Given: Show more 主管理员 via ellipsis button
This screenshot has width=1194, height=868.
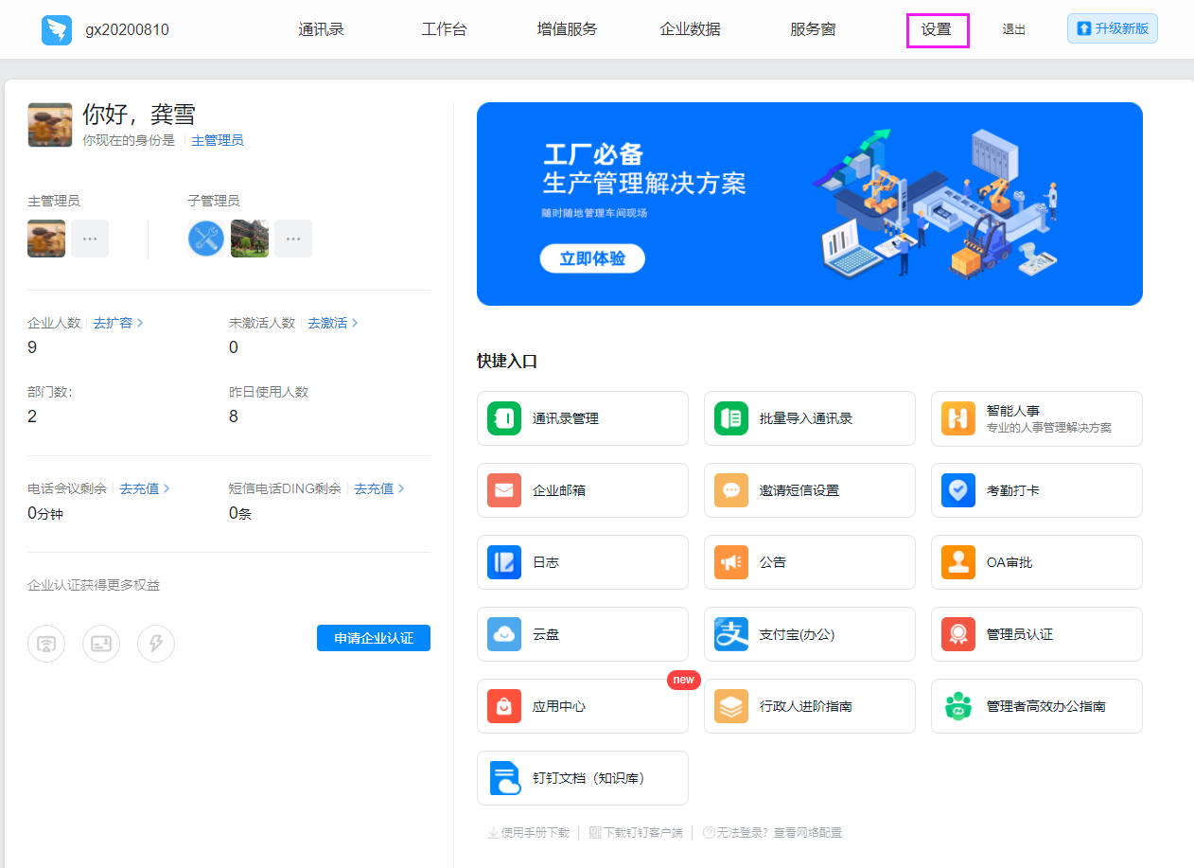Looking at the screenshot, I should click(90, 239).
